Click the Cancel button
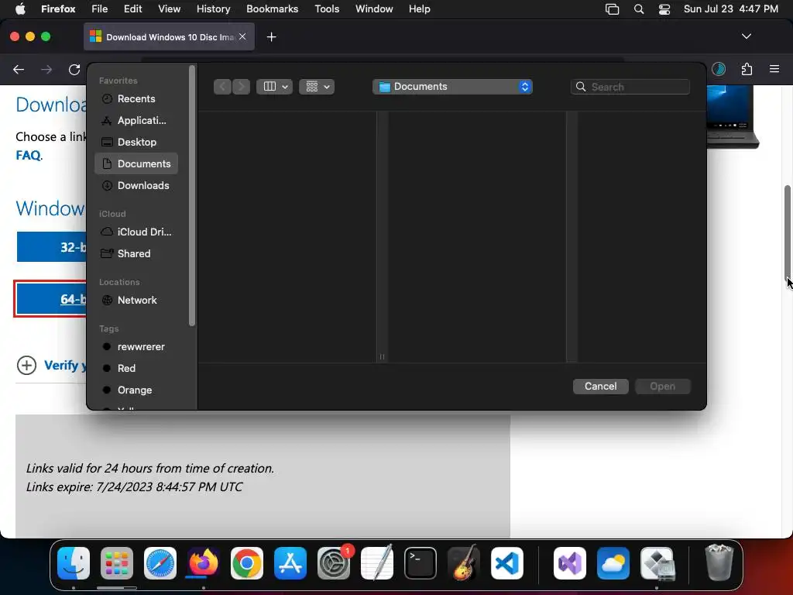Image resolution: width=793 pixels, height=595 pixels. (600, 386)
